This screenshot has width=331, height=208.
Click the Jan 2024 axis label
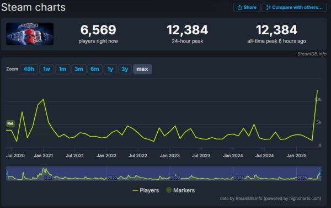pyautogui.click(x=233, y=155)
